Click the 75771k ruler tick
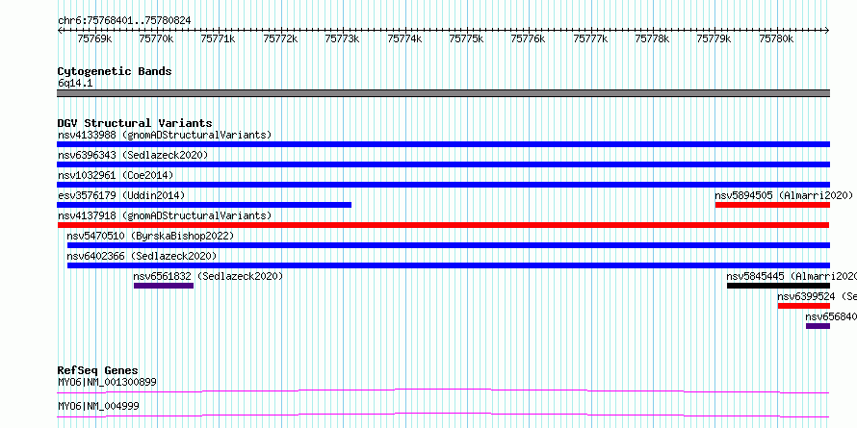Viewport: 857px width, 428px height. [218, 38]
